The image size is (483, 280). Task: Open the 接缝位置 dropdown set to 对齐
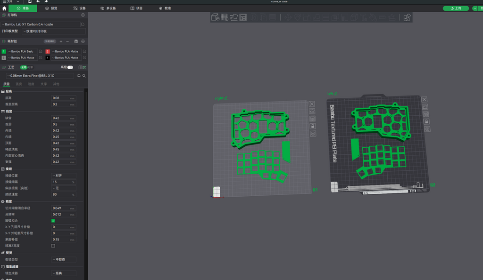[x=64, y=176]
